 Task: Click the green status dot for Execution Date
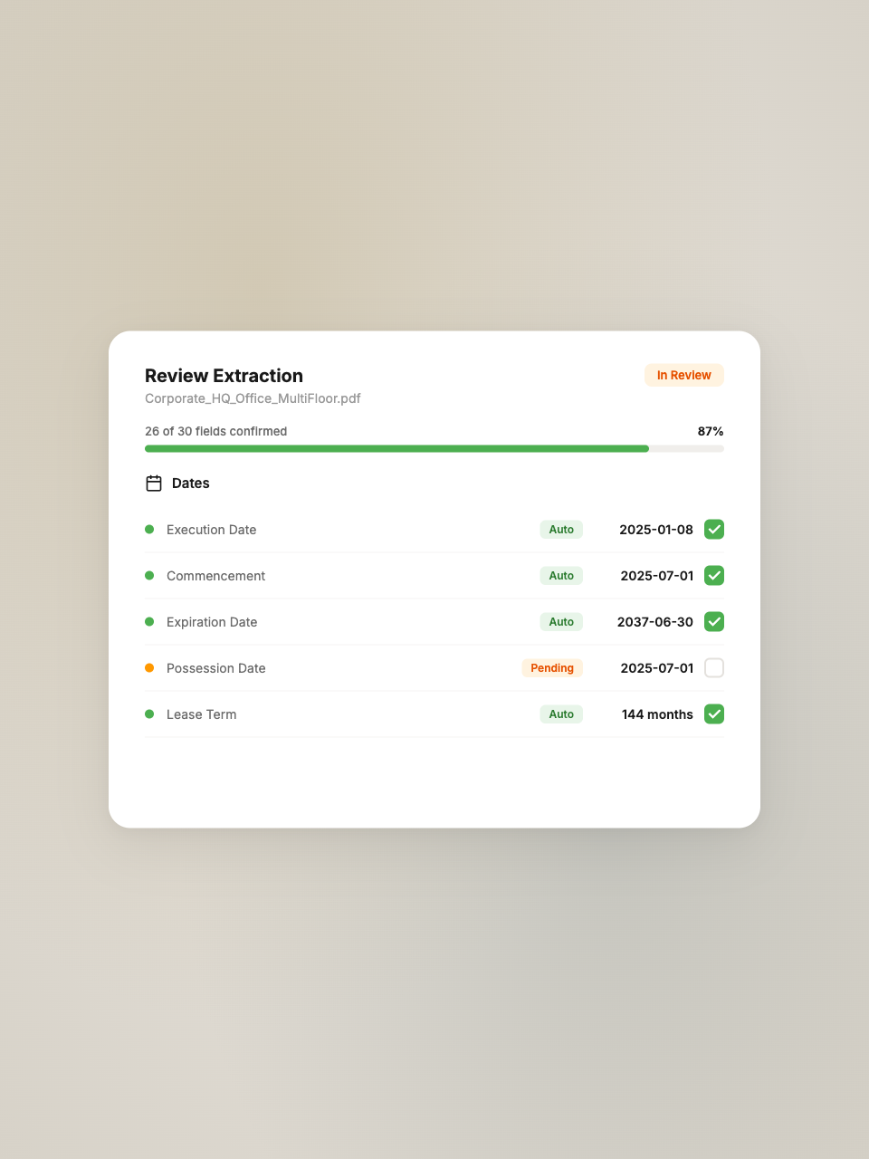[x=149, y=530]
